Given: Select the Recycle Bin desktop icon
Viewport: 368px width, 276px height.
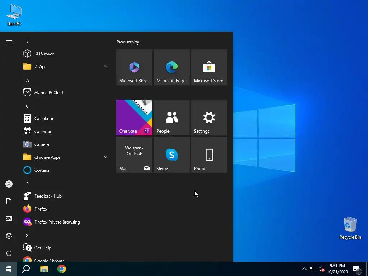Looking at the screenshot, I should [350, 228].
